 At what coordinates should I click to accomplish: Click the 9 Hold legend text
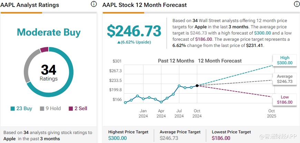coord(53,108)
